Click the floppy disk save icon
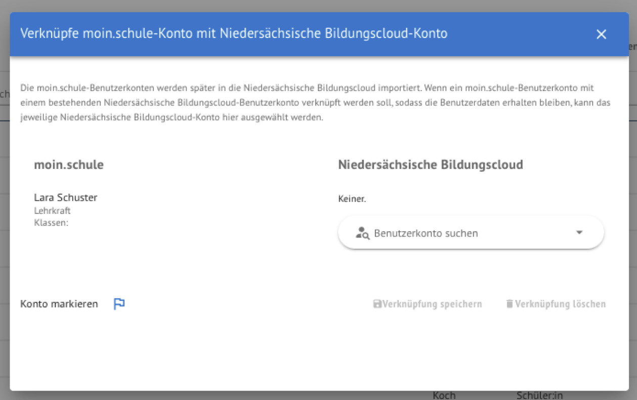Viewport: 637px width, 400px height. click(377, 304)
